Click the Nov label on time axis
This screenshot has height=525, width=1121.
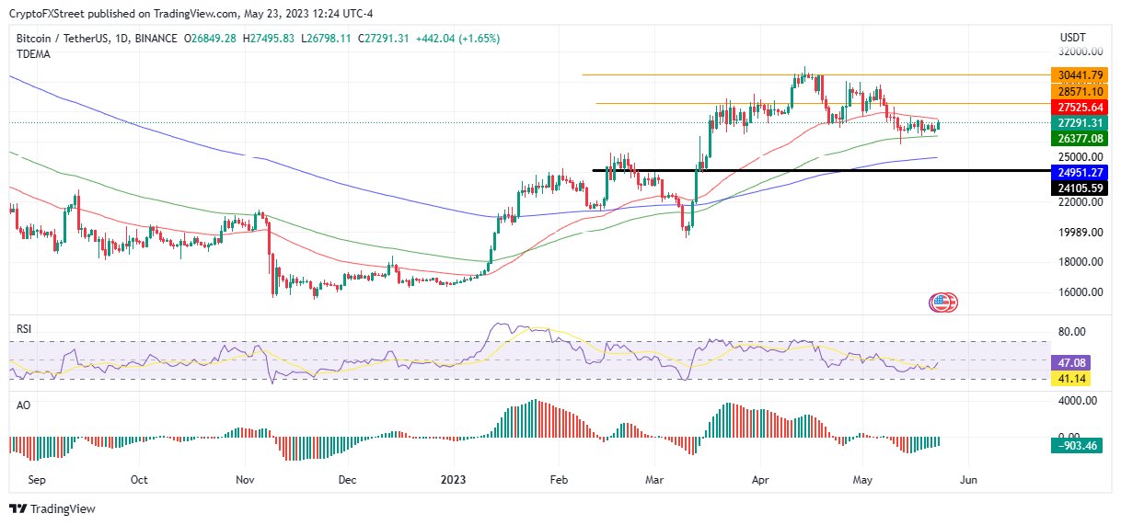click(245, 479)
